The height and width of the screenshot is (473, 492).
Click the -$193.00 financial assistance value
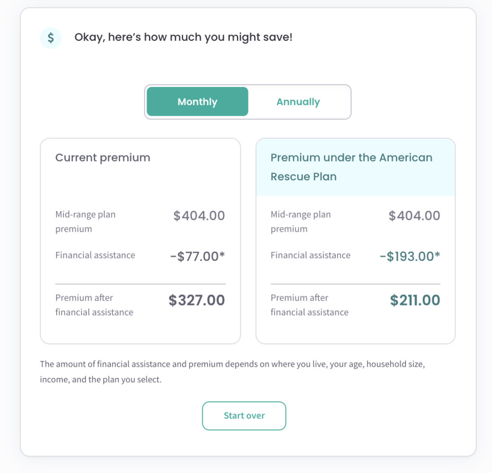[x=410, y=256]
